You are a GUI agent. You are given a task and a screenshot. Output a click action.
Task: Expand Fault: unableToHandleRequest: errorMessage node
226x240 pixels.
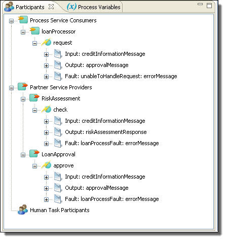[x=46, y=77]
